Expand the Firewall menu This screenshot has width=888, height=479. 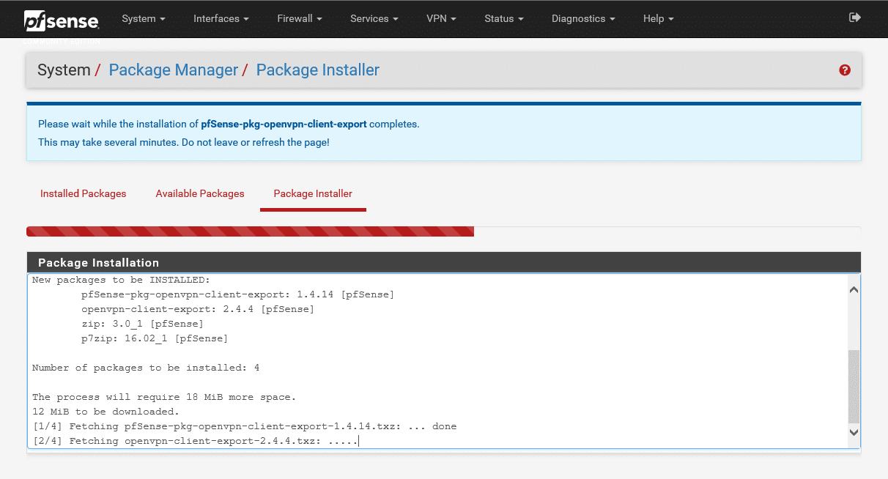point(300,18)
